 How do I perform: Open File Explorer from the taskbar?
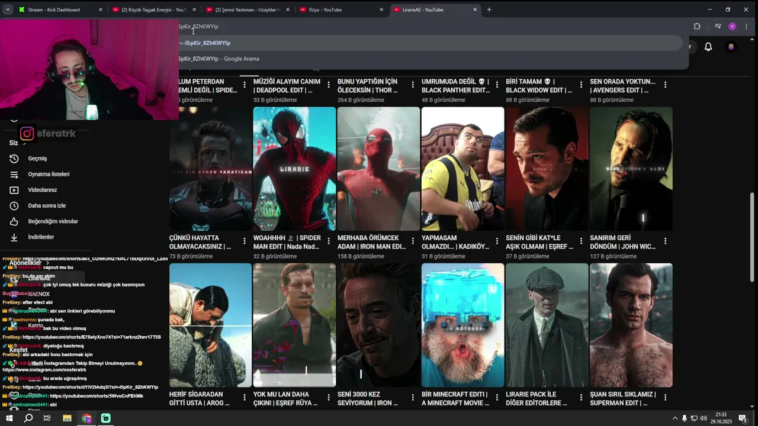pos(67,418)
